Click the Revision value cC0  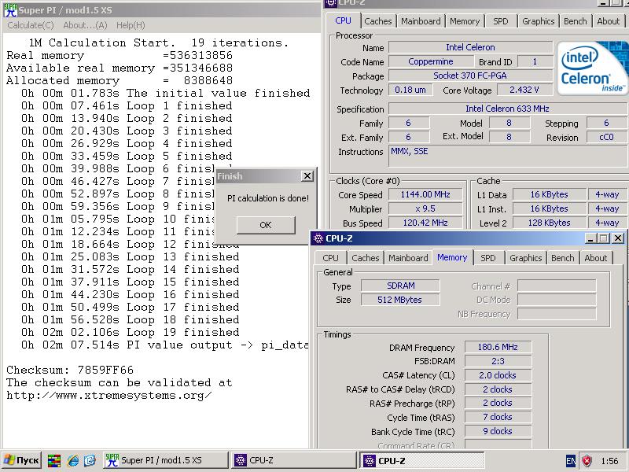click(606, 137)
